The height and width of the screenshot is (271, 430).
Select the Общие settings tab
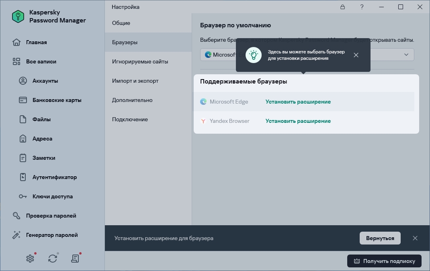coord(148,23)
